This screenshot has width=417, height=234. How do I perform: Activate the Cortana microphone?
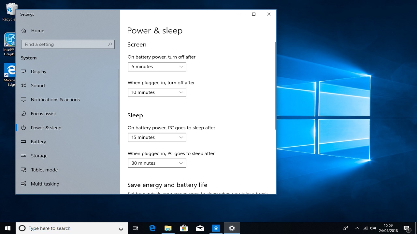click(121, 228)
